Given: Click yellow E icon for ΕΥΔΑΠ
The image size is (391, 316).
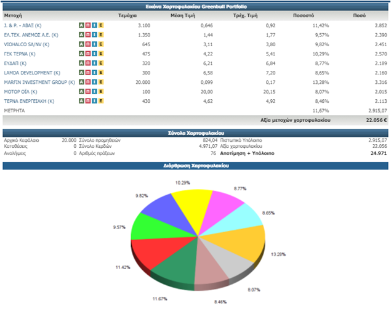Looking at the screenshot, I should 101,63.
